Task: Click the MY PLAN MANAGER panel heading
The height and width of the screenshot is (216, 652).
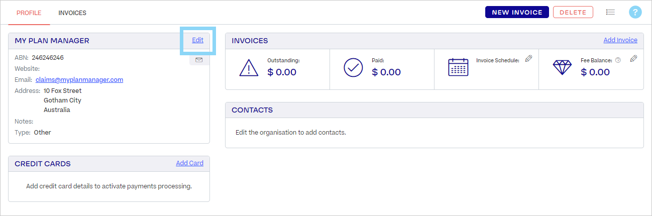Action: coord(52,41)
